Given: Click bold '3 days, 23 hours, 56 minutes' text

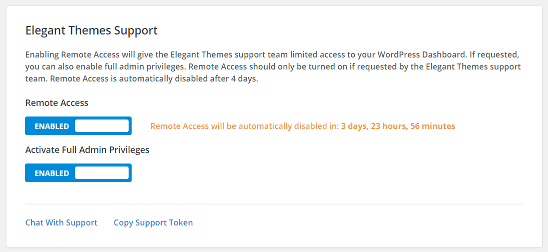Looking at the screenshot, I should pyautogui.click(x=398, y=126).
